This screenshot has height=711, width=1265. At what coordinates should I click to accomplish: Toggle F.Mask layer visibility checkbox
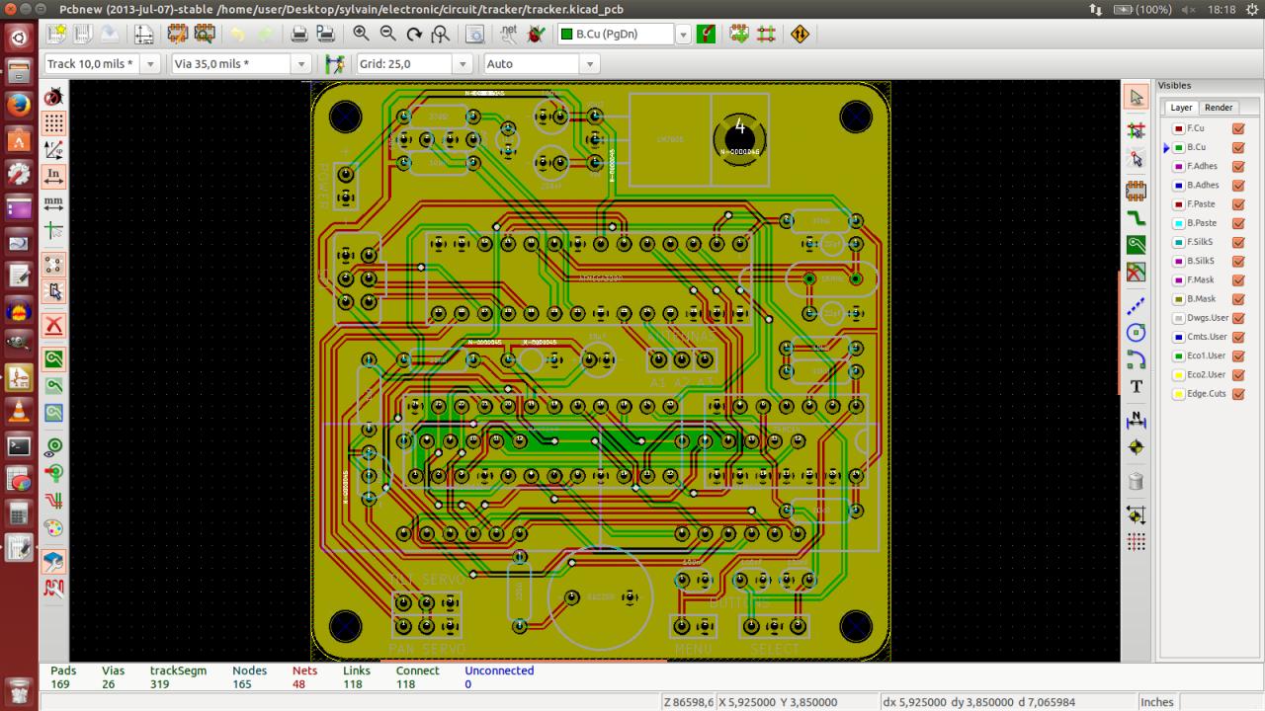click(x=1238, y=280)
